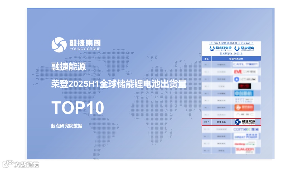Click the orange logo in the seventh row
The width and height of the screenshot is (301, 170).
tap(244, 107)
